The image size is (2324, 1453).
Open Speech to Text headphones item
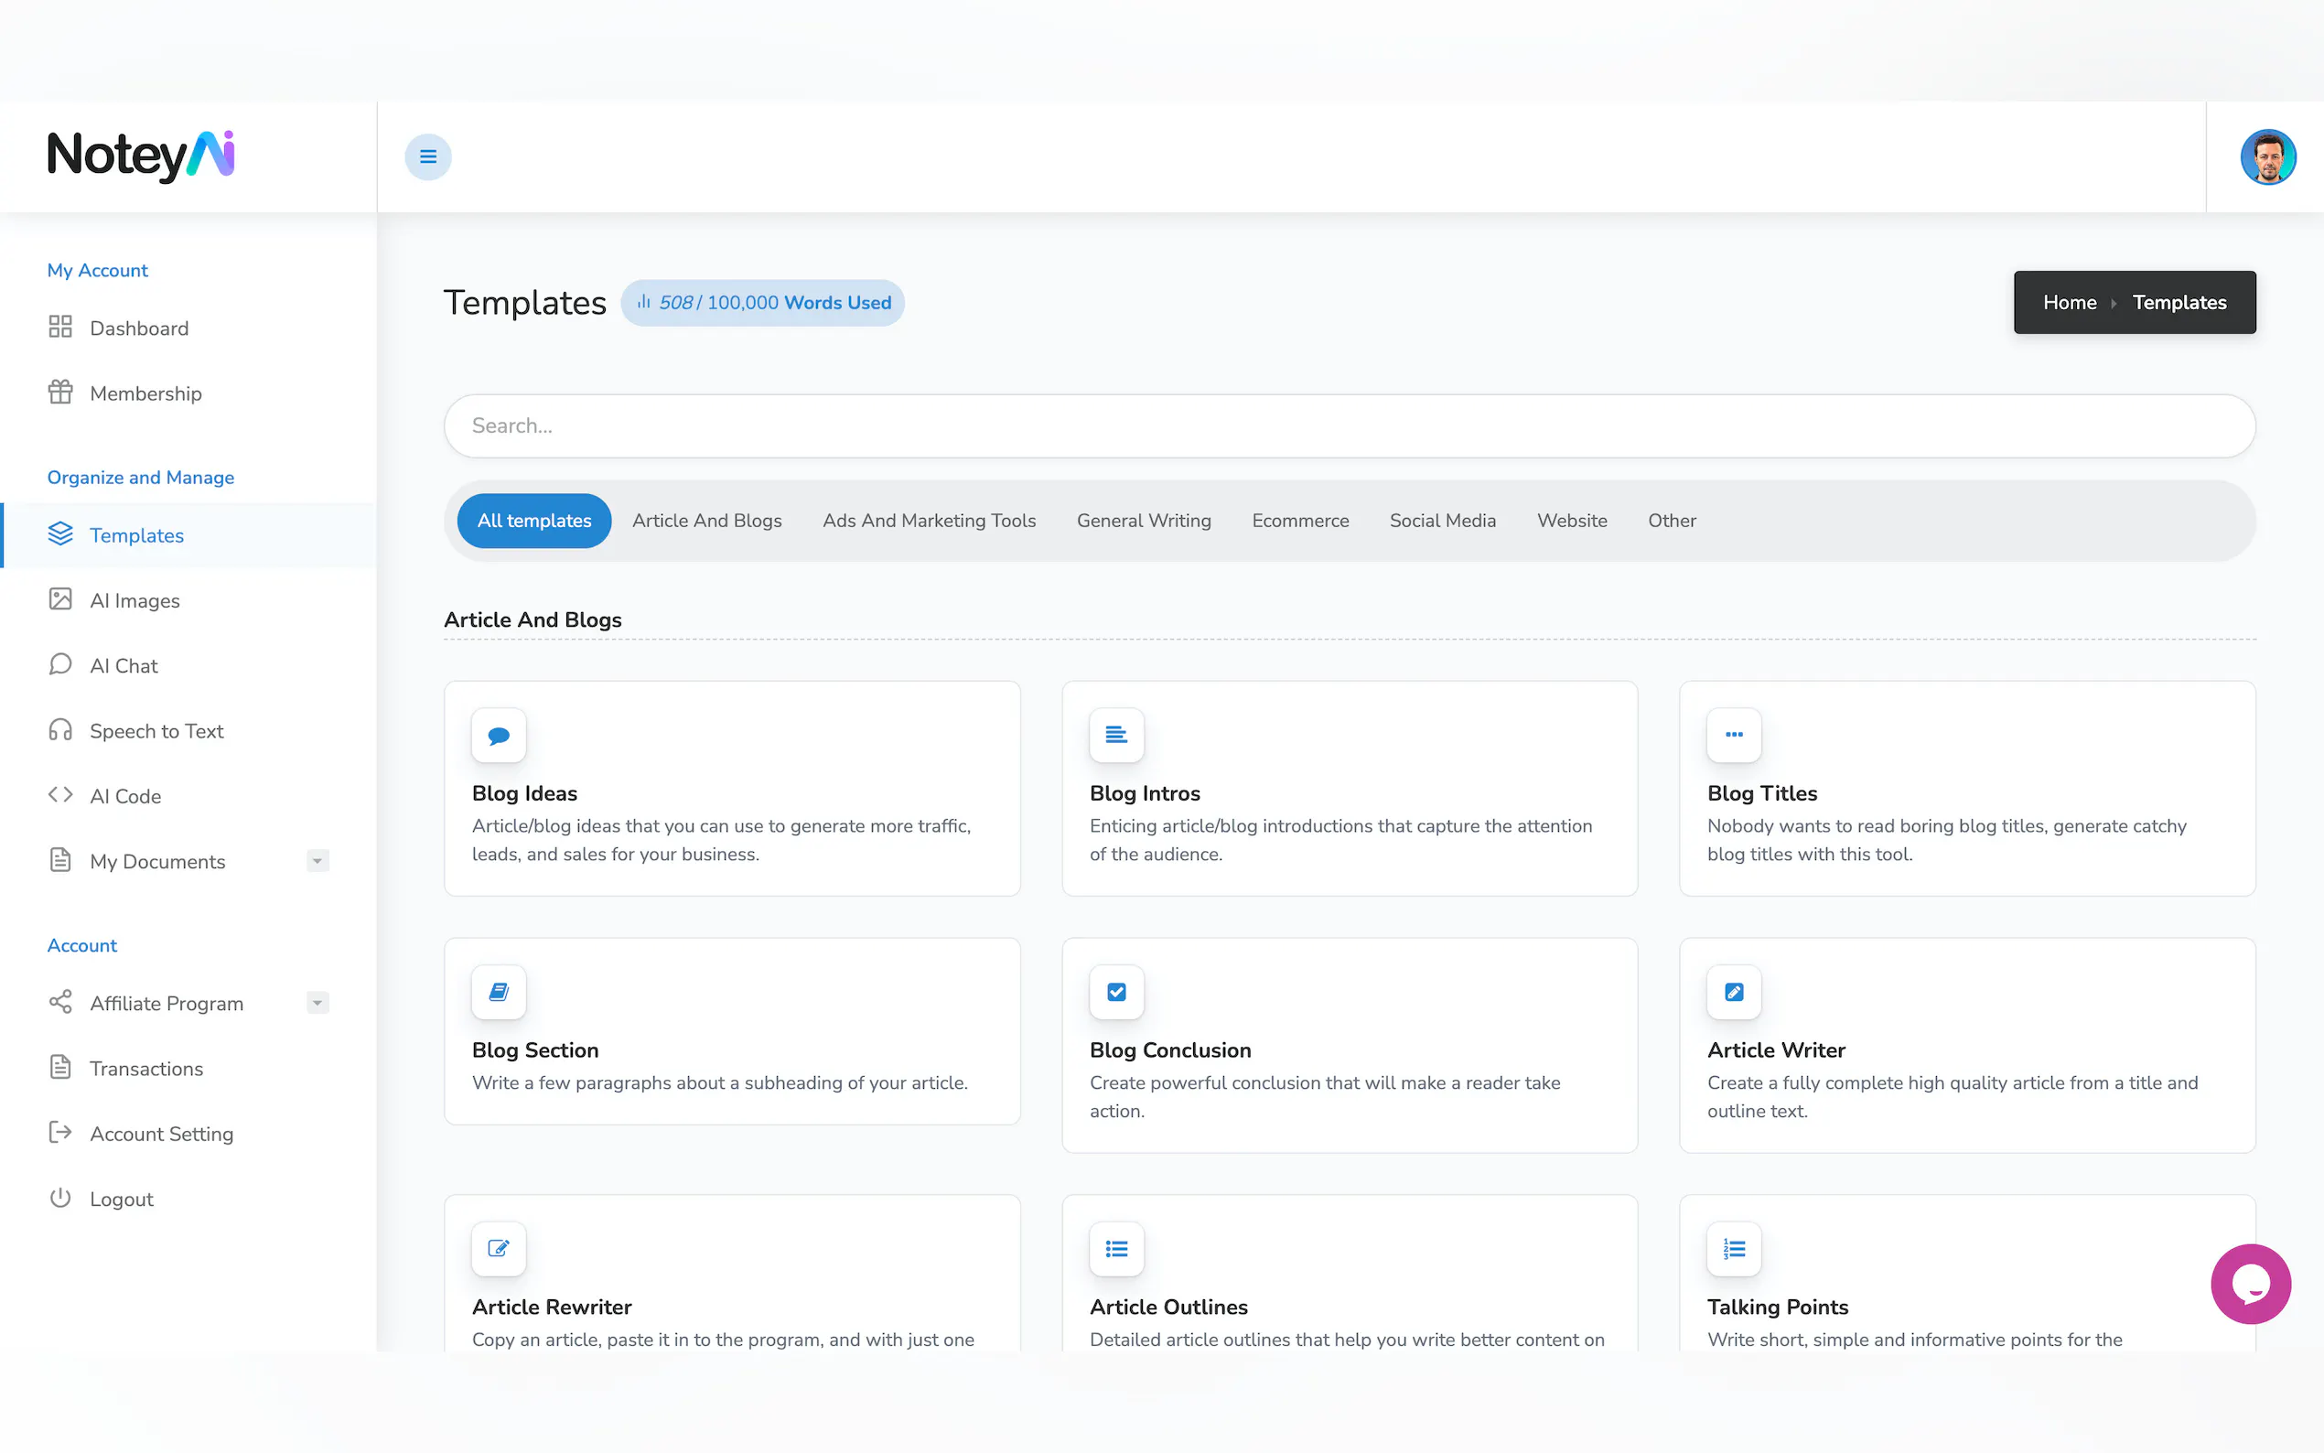156,731
